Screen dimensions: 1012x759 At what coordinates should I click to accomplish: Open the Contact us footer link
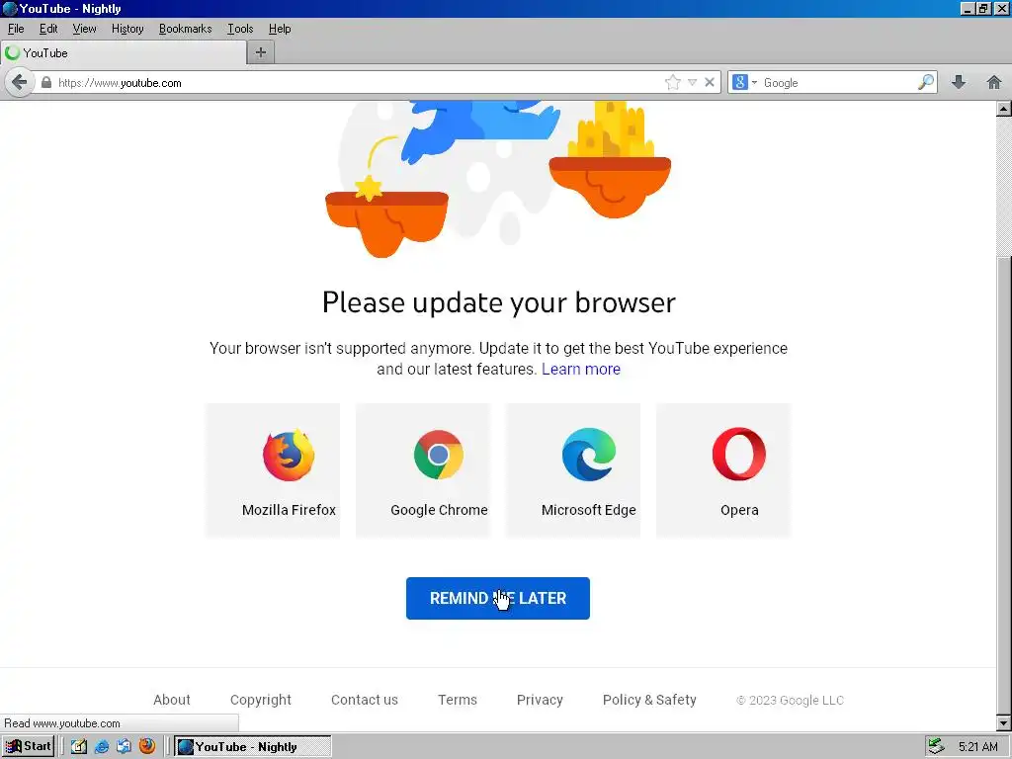point(365,700)
